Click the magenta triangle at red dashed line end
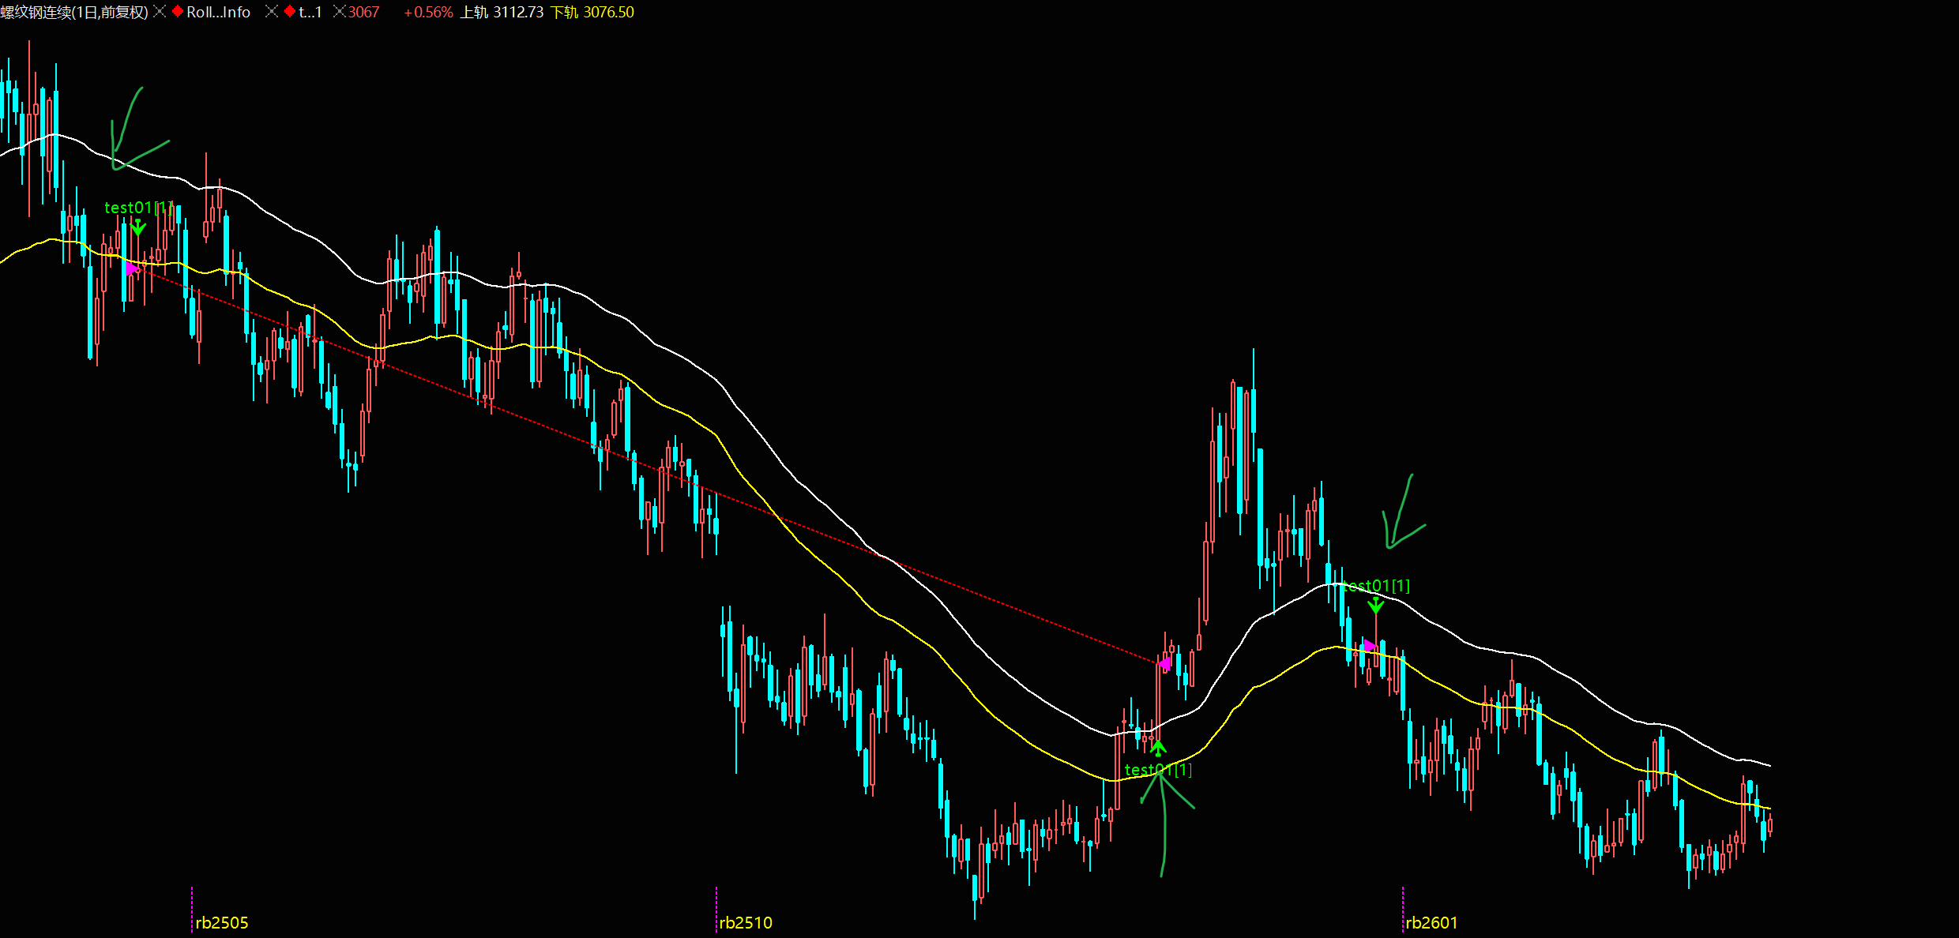Viewport: 1959px width, 938px height. click(x=1165, y=663)
